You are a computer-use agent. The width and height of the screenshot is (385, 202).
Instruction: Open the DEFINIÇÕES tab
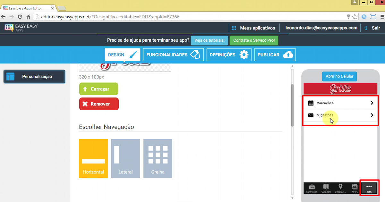coord(229,55)
